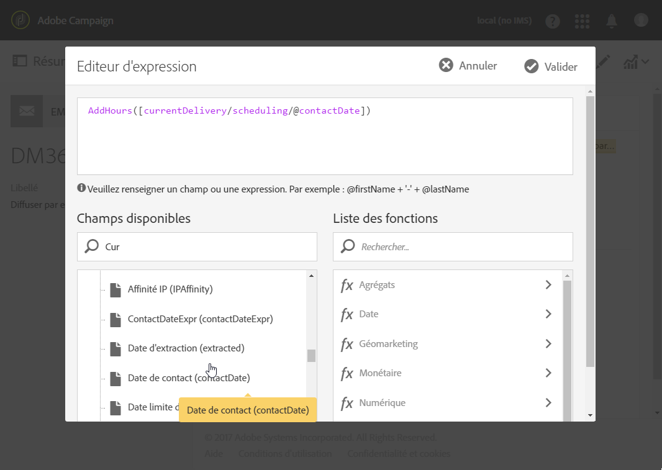Click the fields list scrollbar thumb
This screenshot has height=470, width=662.
(311, 356)
